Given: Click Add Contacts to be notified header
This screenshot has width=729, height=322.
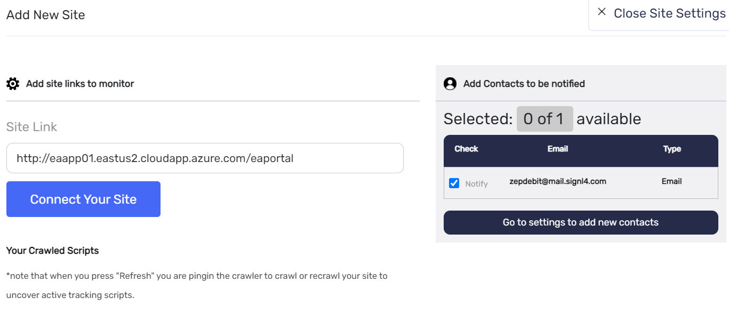Looking at the screenshot, I should click(524, 84).
